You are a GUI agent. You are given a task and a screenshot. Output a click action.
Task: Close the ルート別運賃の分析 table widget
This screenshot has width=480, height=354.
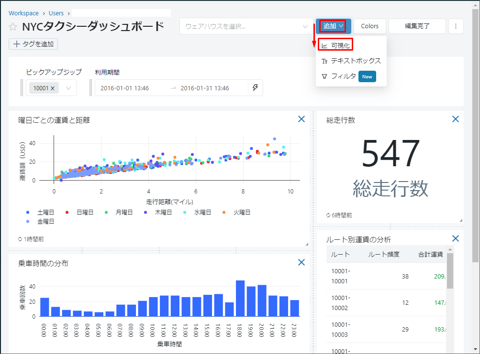pos(456,238)
